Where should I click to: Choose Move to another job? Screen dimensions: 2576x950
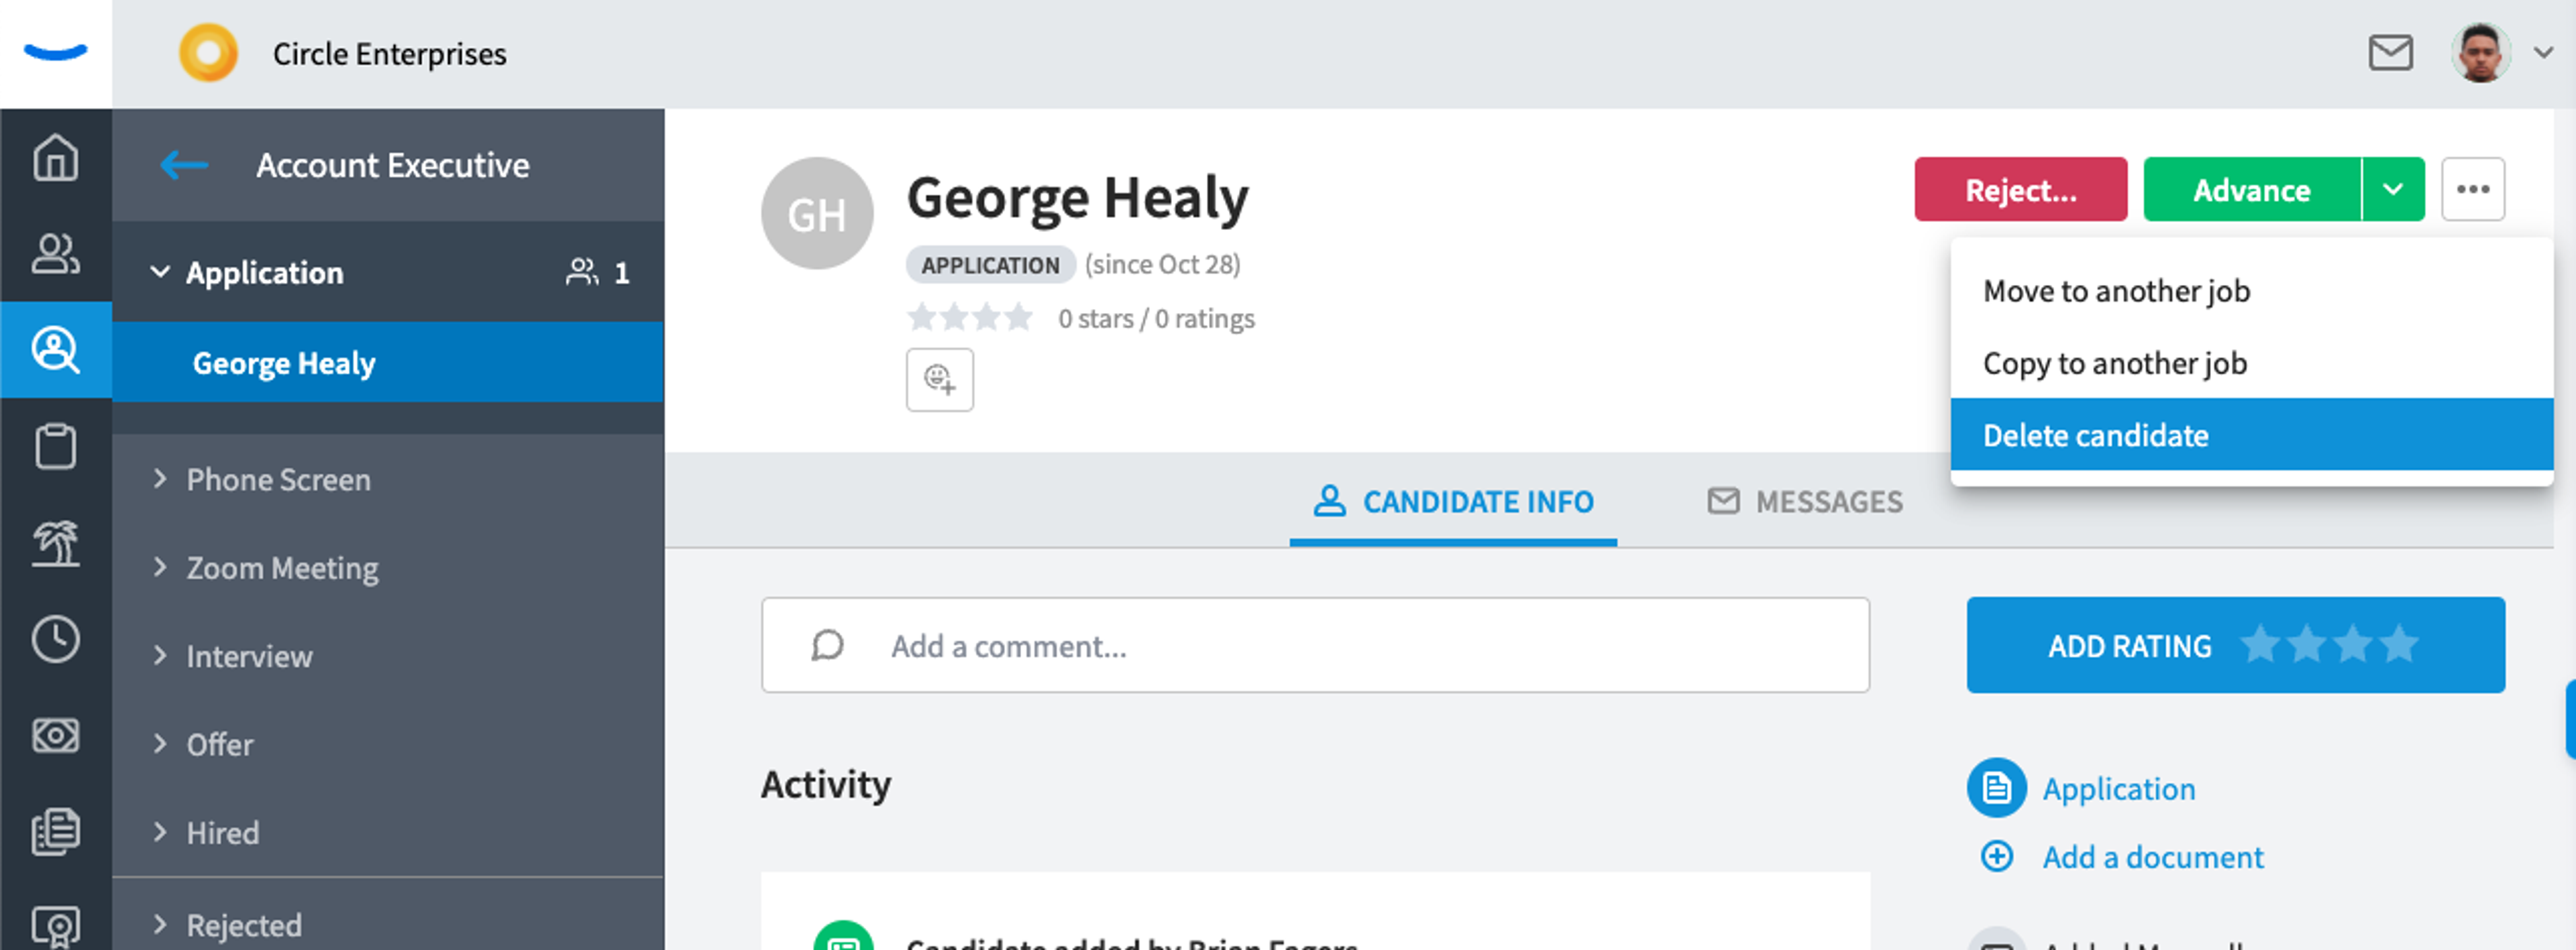pyautogui.click(x=2116, y=291)
